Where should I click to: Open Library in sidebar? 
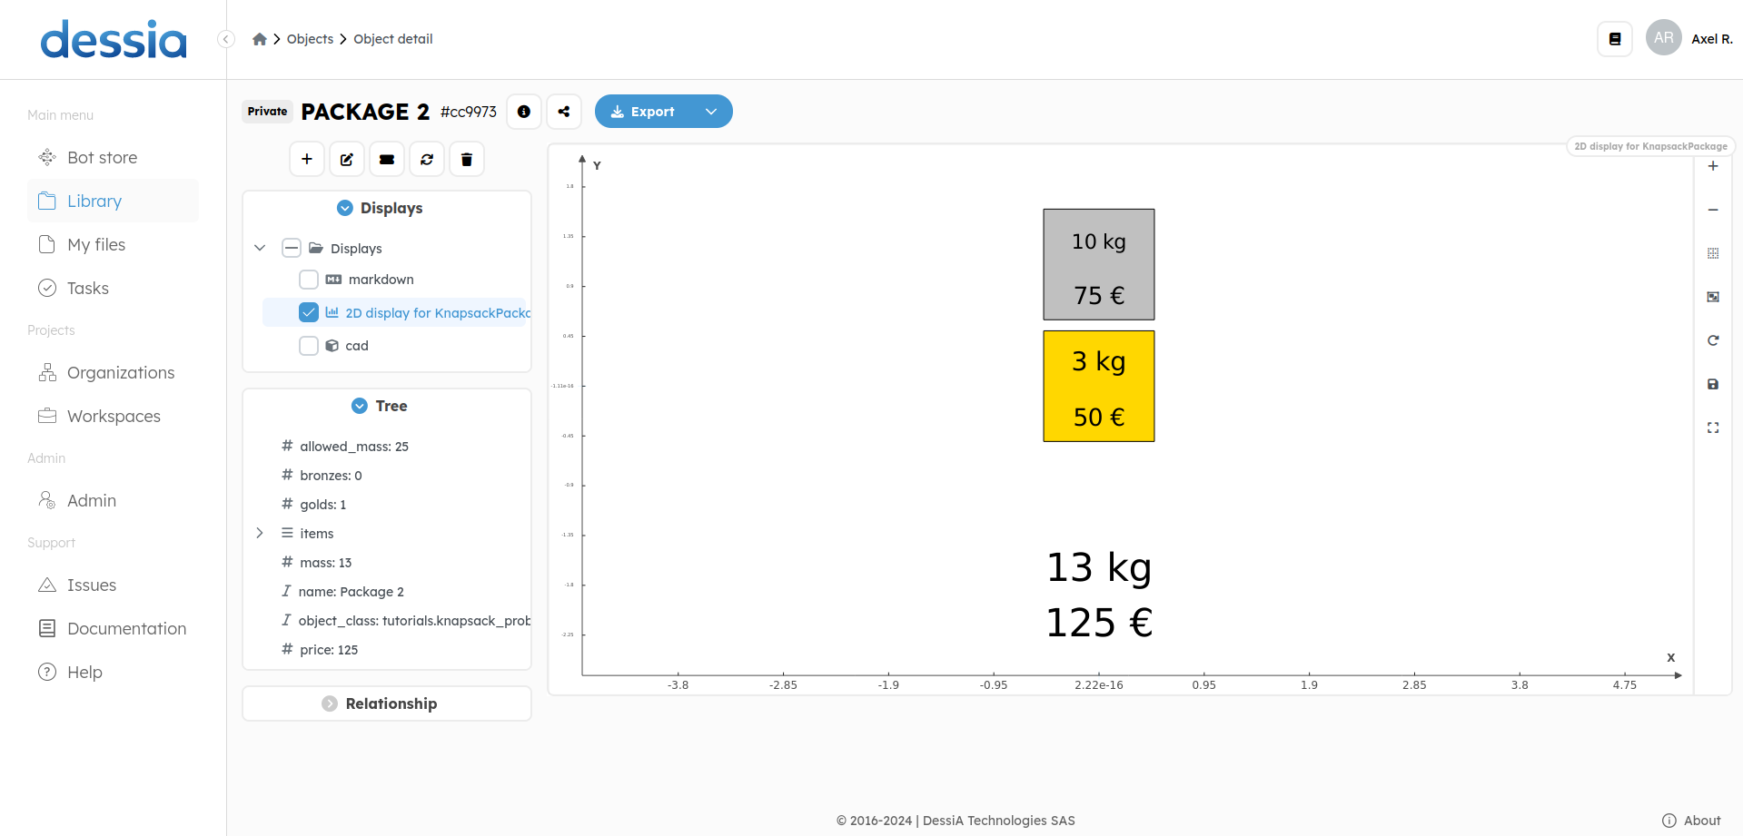(x=114, y=202)
